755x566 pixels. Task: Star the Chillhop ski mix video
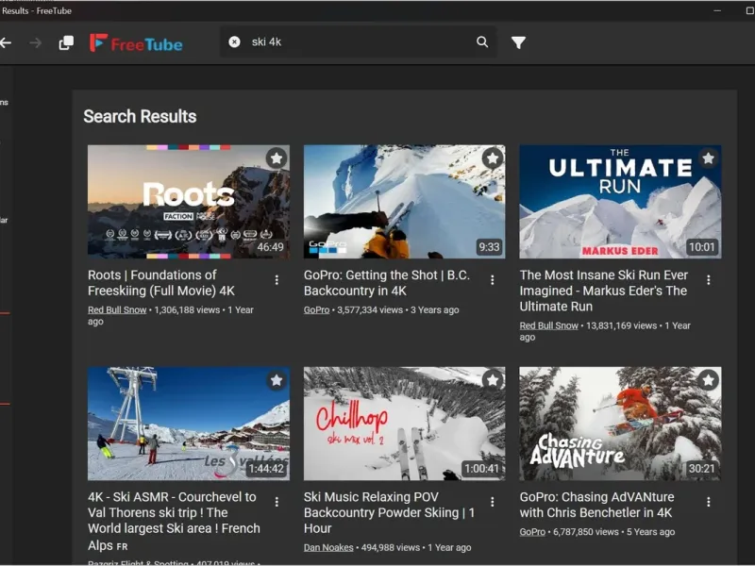pyautogui.click(x=492, y=380)
